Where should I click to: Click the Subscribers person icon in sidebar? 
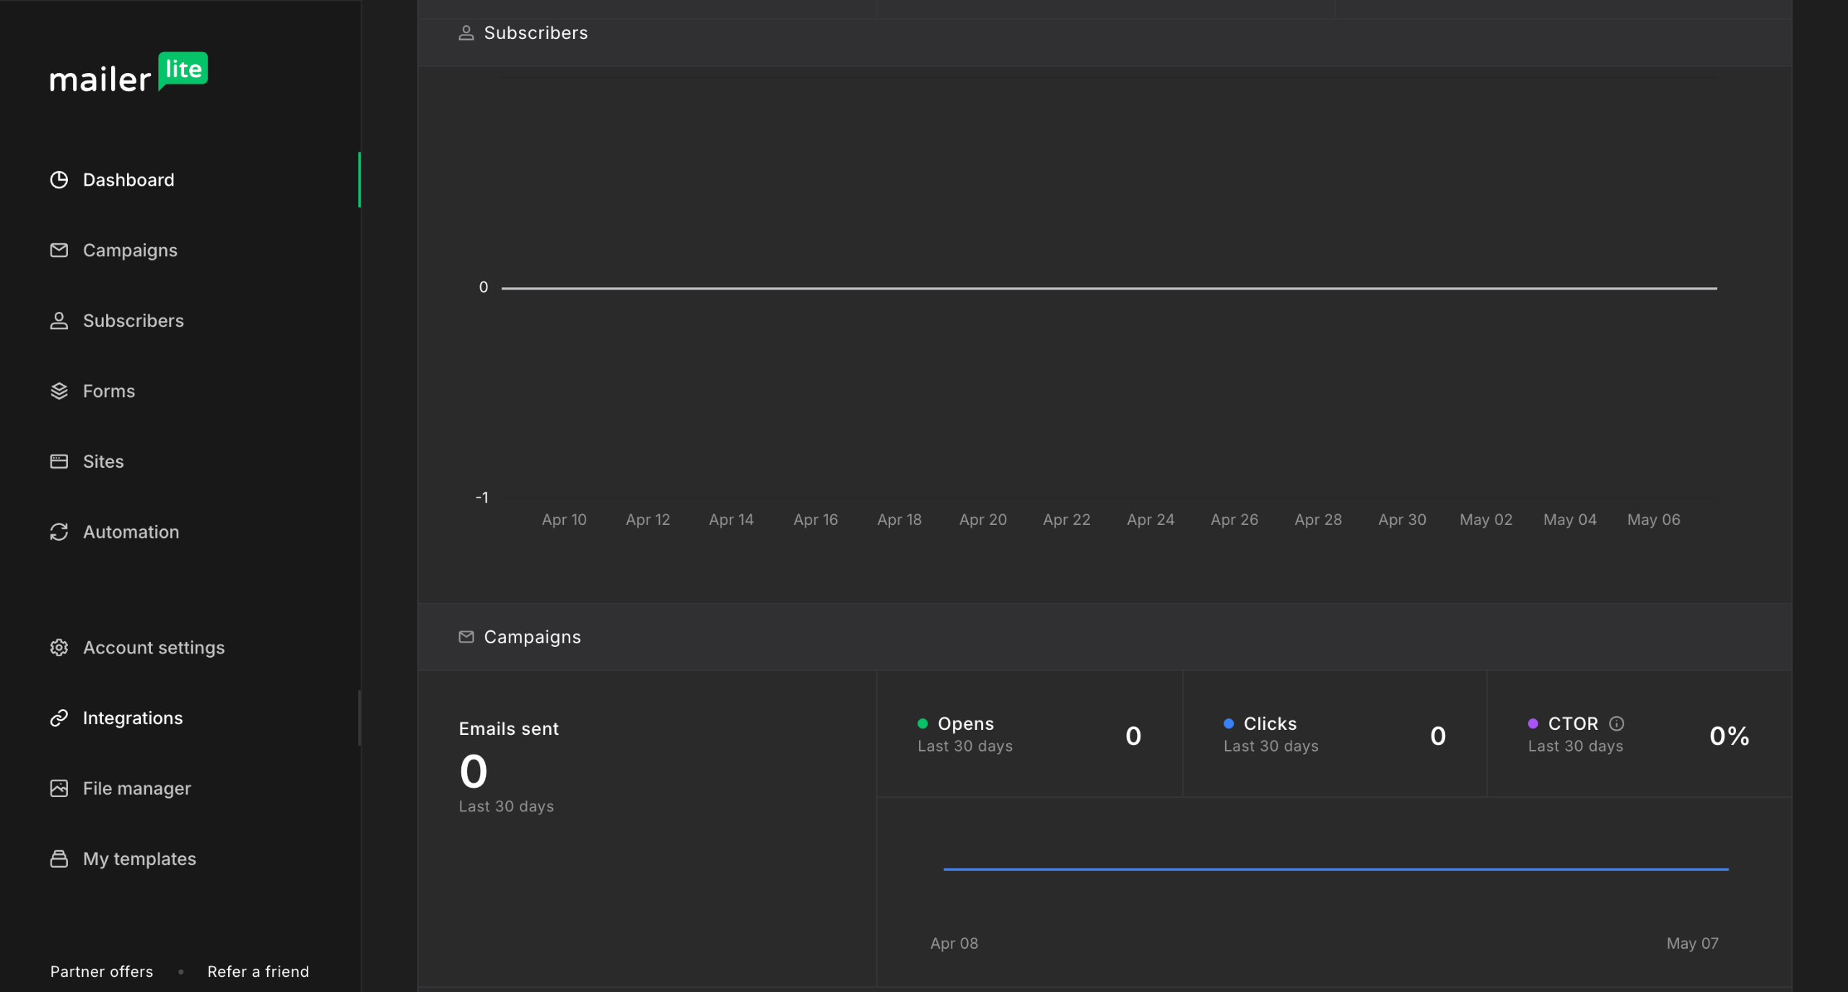point(59,321)
